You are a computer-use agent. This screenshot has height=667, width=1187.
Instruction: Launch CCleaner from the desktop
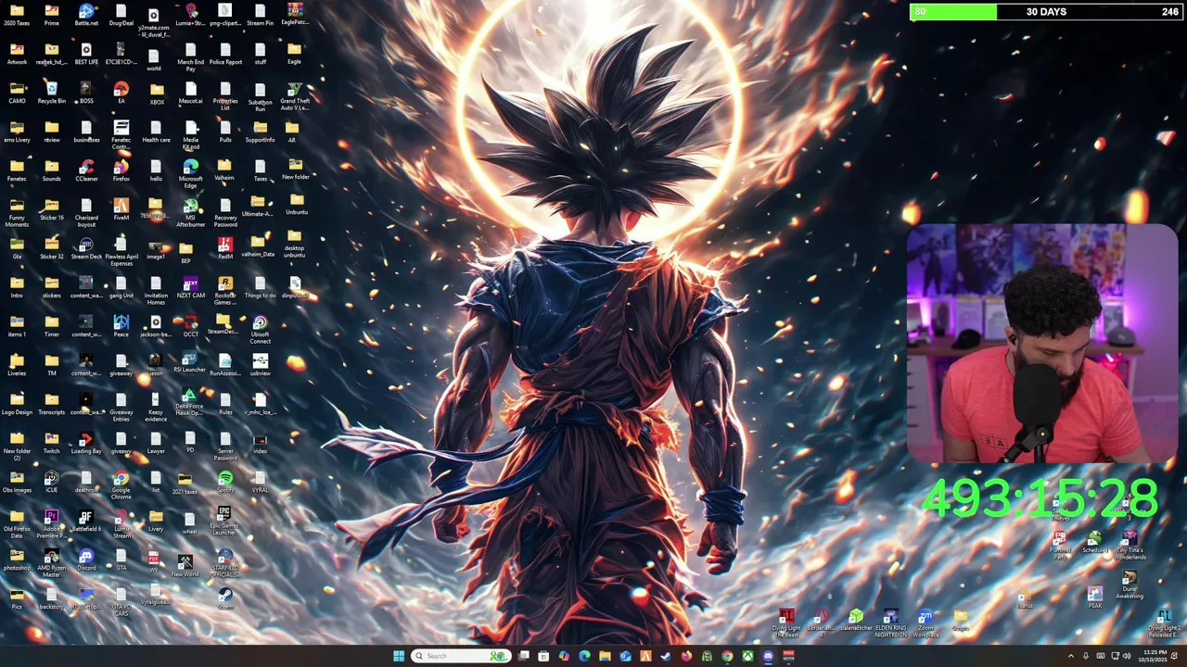click(x=86, y=170)
